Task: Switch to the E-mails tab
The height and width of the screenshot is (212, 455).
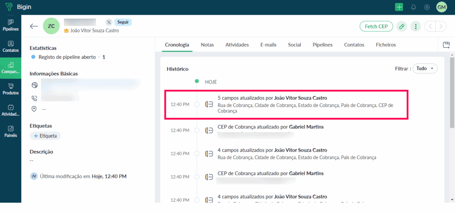Action: [x=268, y=45]
